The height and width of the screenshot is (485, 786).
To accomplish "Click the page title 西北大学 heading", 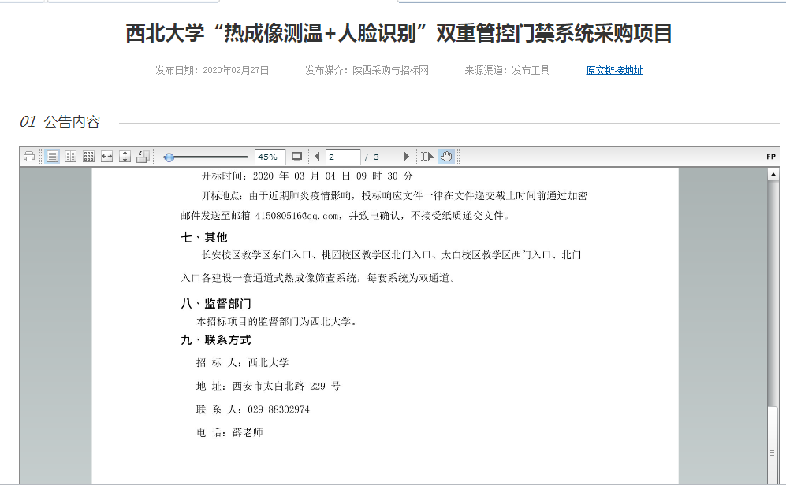I will [398, 33].
